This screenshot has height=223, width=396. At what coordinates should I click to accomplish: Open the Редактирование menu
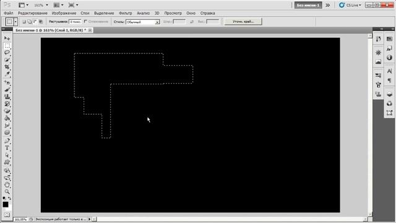[x=33, y=13]
